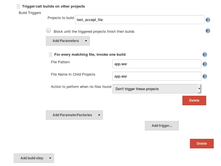Click into the File Pattern input
221x166 pixels.
click(157, 64)
